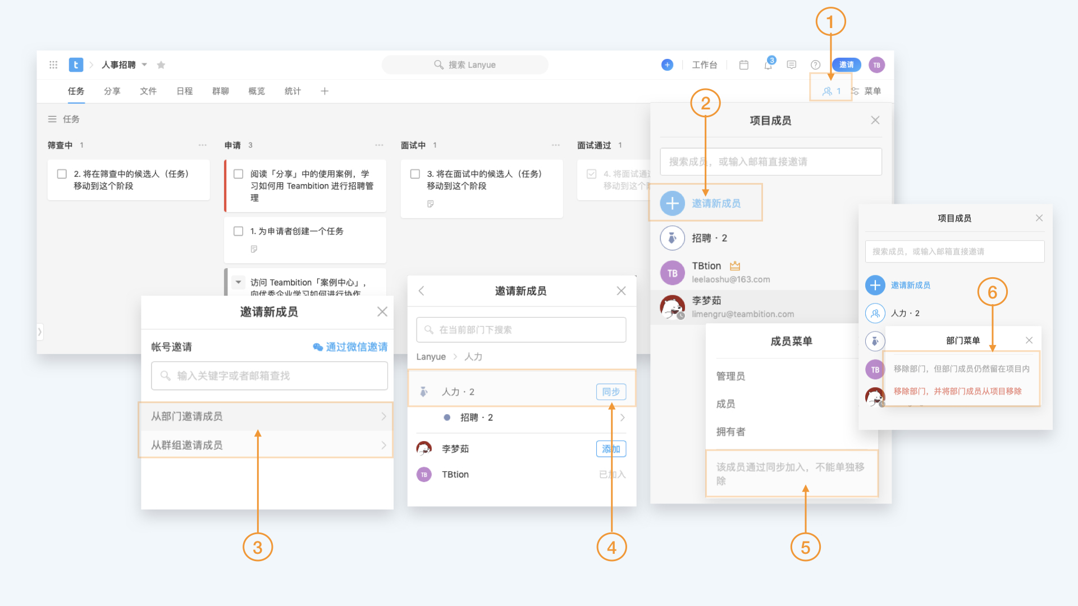Screen dimensions: 1078x606
Task: Open more options for 面试中 column
Action: pos(556,145)
